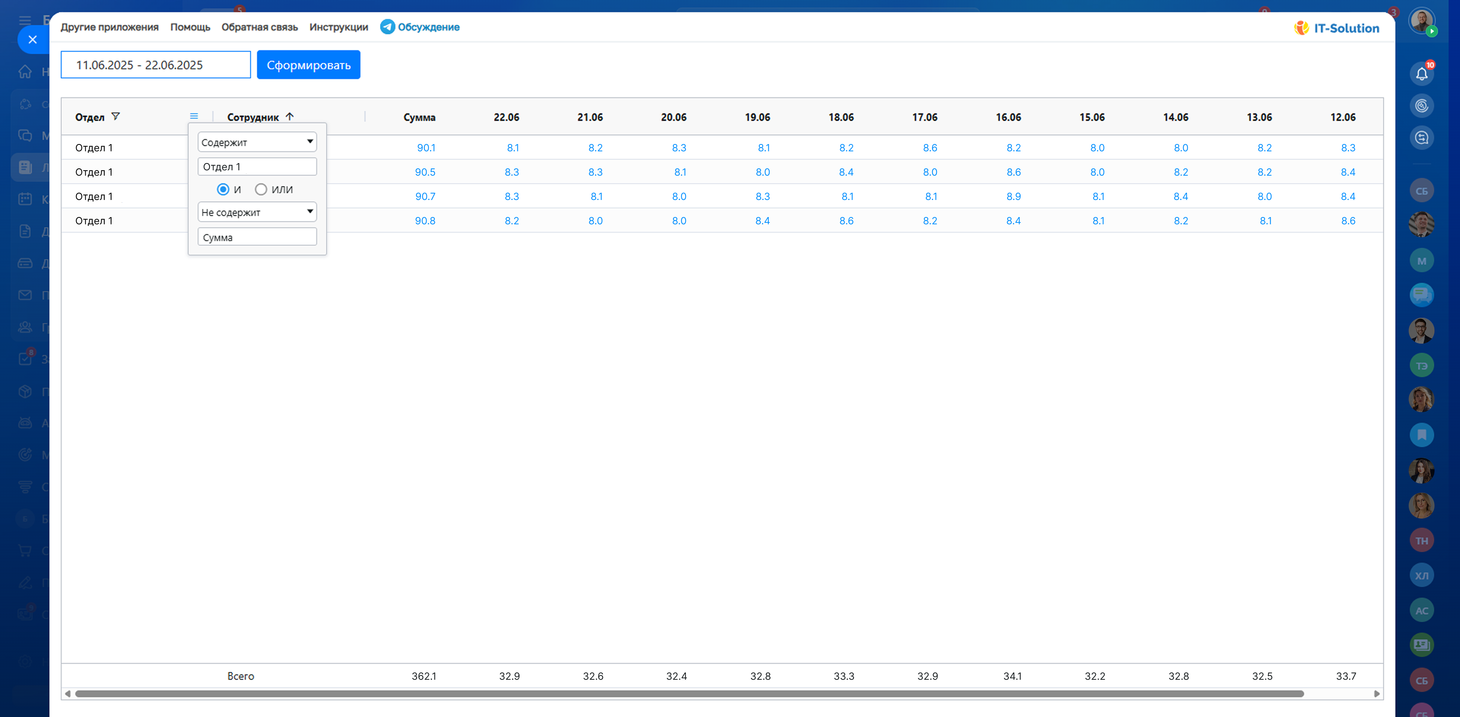
Task: Open the chat search icon in right sidebar
Action: coord(1421,138)
